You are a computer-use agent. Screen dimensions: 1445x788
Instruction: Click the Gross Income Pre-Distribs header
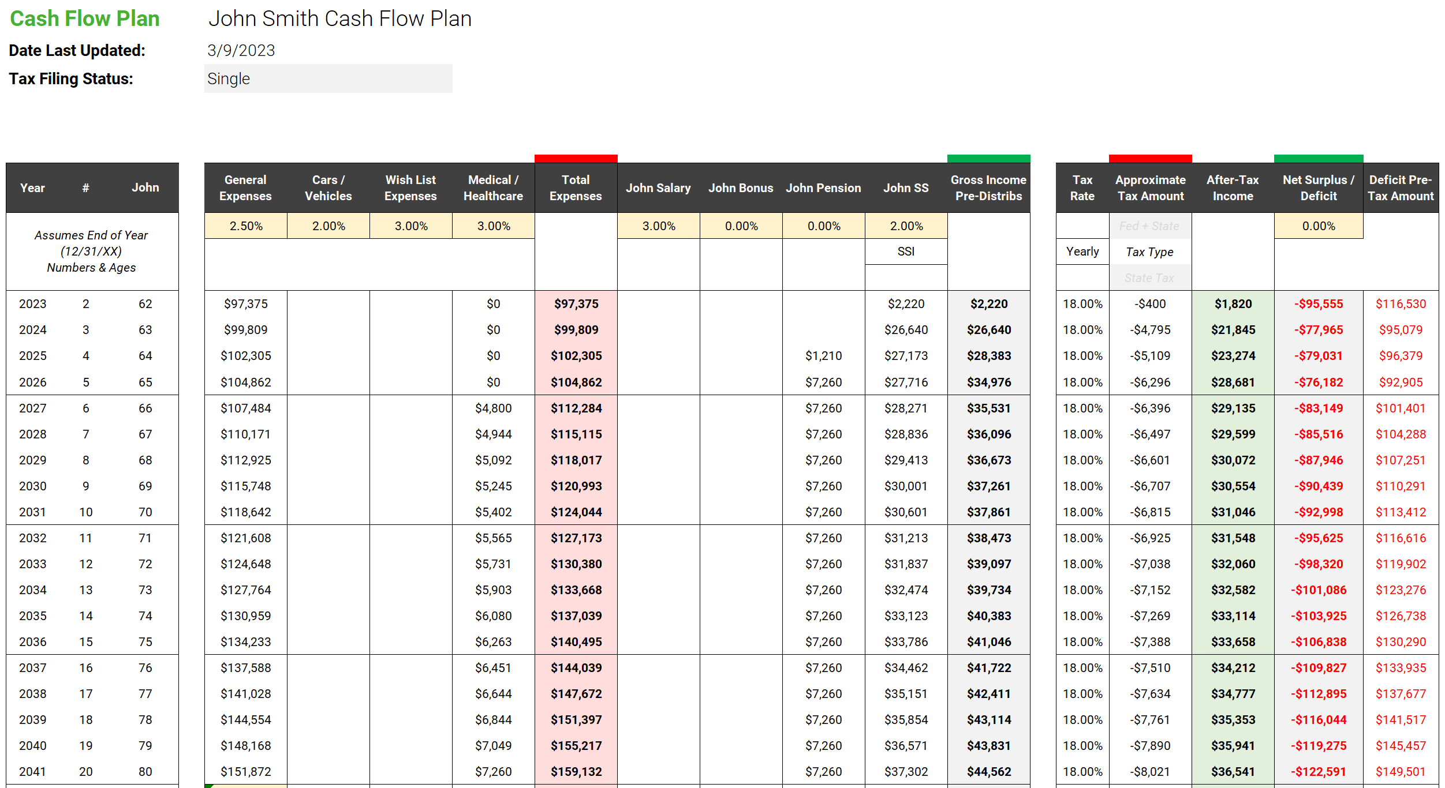988,187
